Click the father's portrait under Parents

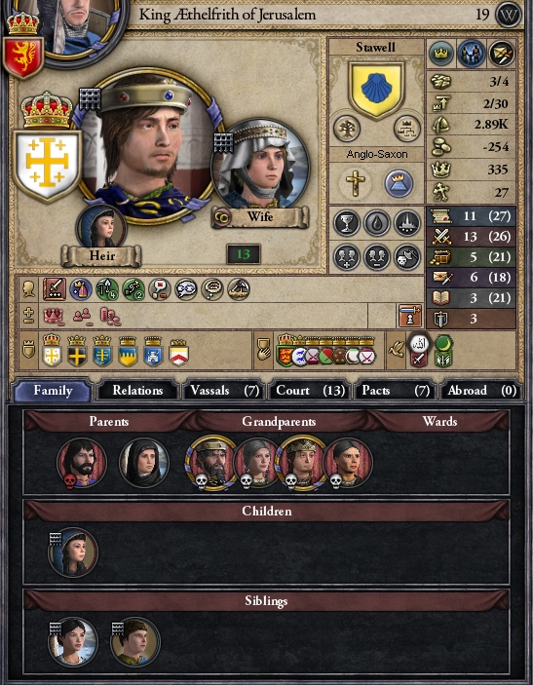(x=82, y=463)
